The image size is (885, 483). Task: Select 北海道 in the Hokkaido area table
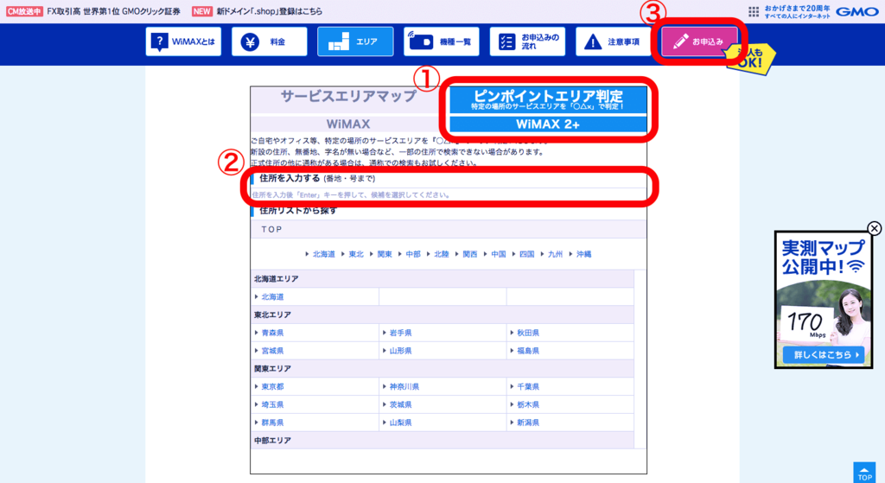point(272,296)
